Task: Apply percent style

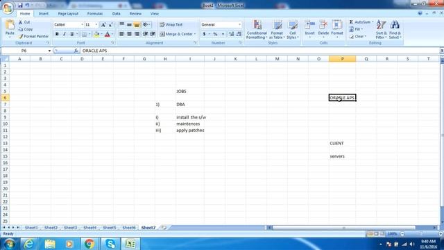Action: [x=216, y=34]
